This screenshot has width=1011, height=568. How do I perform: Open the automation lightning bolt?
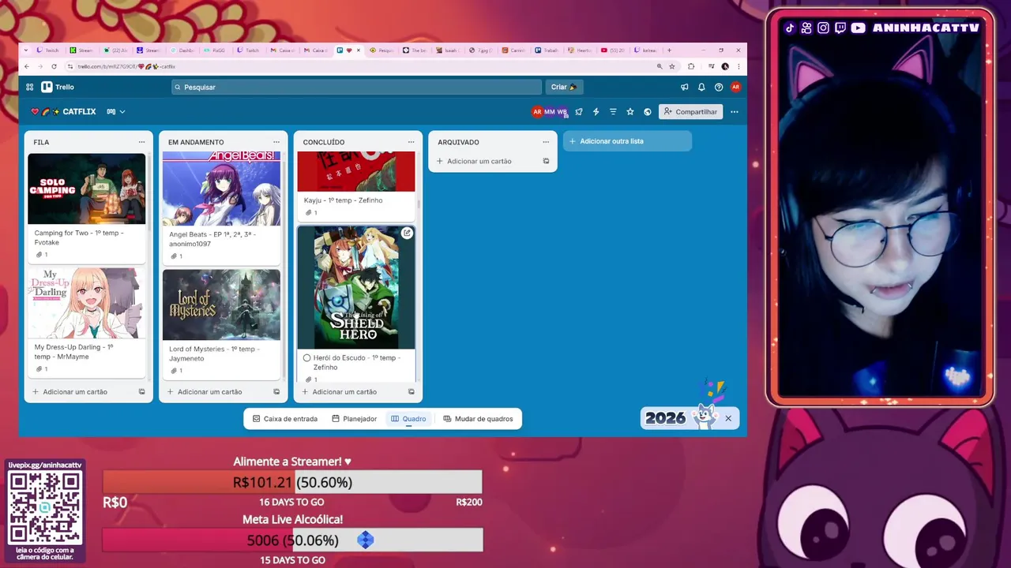coord(596,112)
